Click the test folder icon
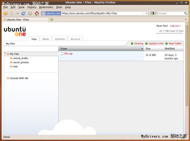 (x=11, y=66)
